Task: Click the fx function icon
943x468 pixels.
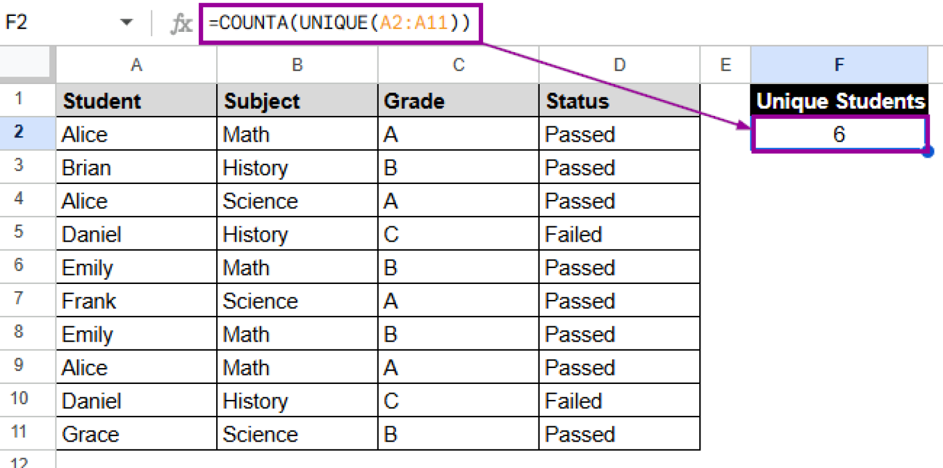Action: [x=181, y=24]
